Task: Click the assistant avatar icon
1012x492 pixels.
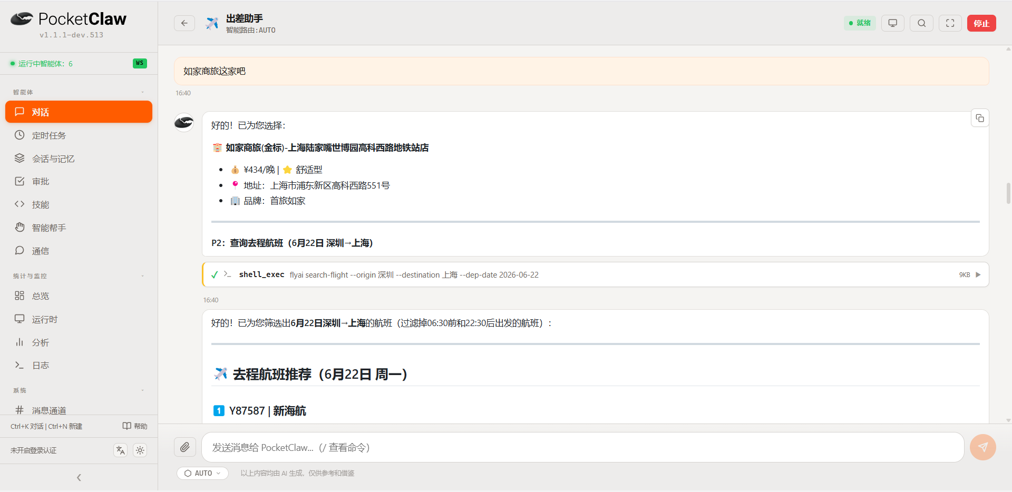Action: click(x=184, y=122)
